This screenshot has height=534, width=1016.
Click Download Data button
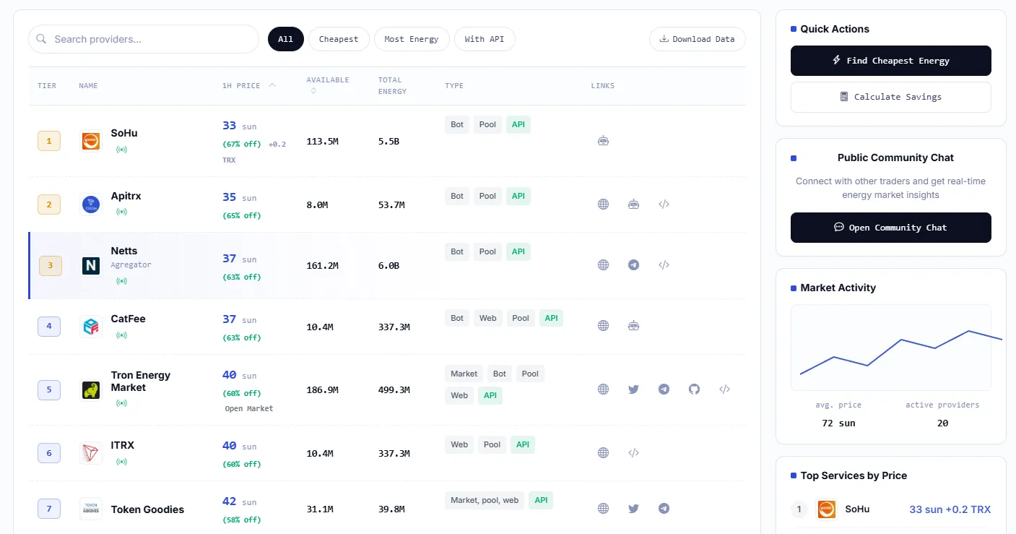coord(698,39)
